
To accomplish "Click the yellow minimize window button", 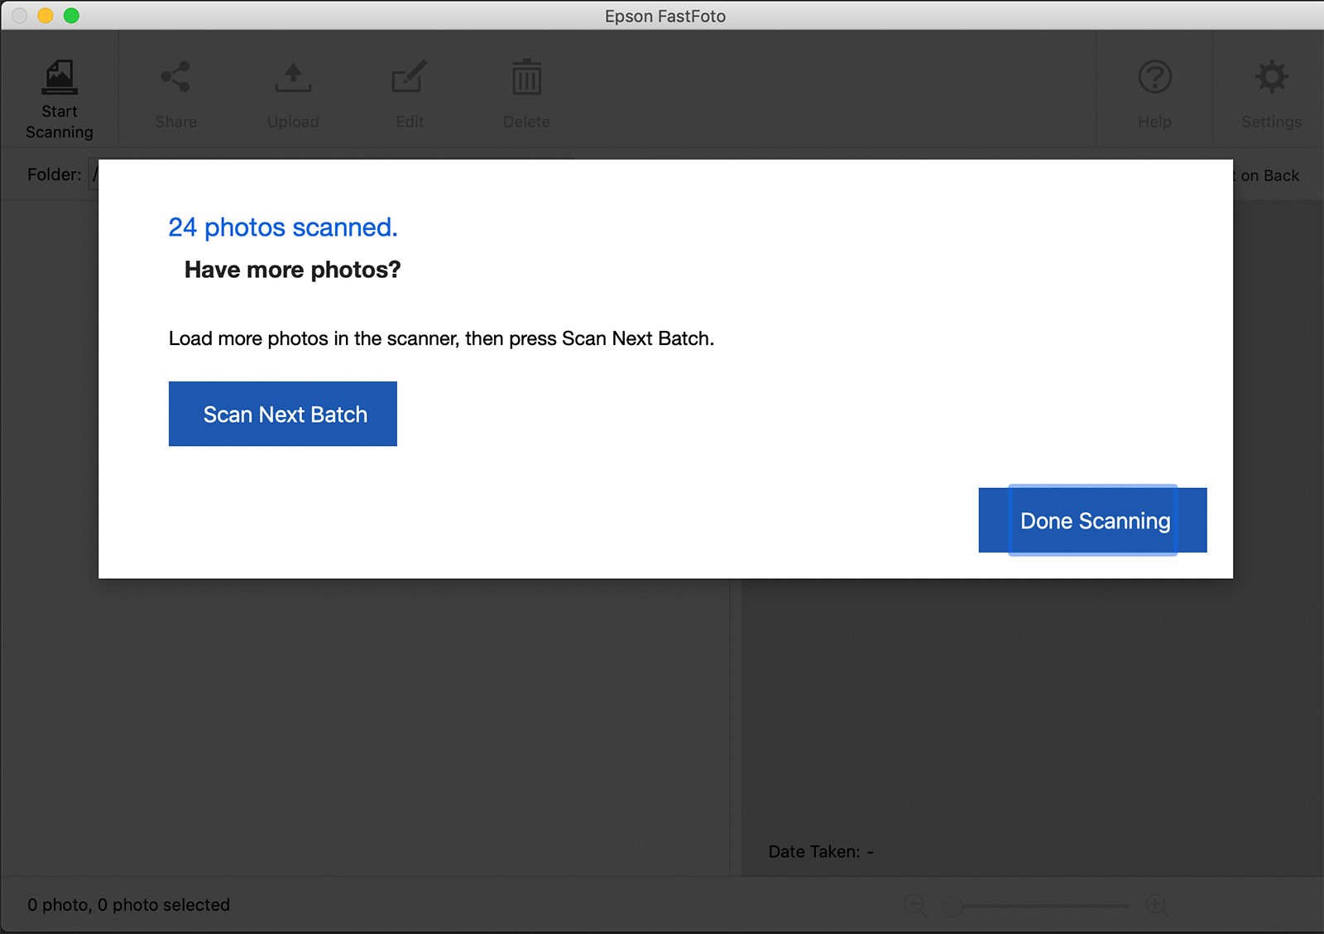I will pyautogui.click(x=46, y=16).
